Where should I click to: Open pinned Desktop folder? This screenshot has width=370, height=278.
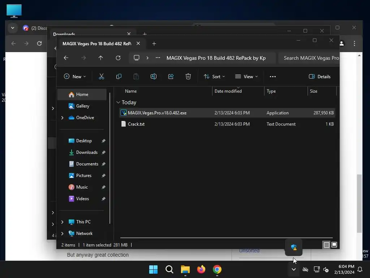82,141
